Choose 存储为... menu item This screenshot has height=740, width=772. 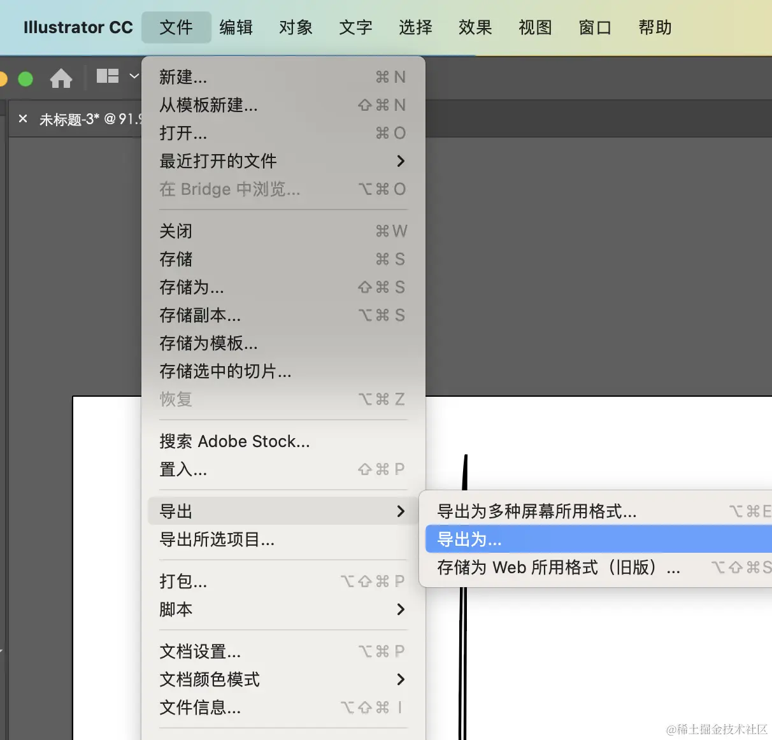tap(283, 287)
